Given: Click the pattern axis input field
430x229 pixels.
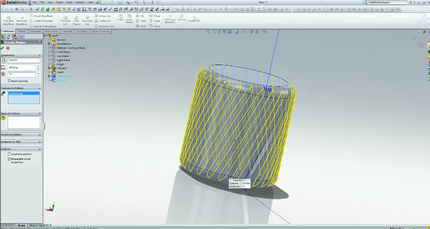Looking at the screenshot, I should [24, 60].
